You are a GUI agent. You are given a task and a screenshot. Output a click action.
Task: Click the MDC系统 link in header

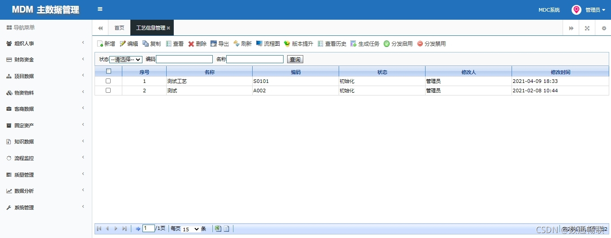(549, 10)
